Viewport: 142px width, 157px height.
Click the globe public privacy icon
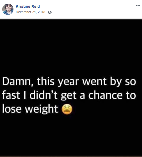click(x=50, y=12)
